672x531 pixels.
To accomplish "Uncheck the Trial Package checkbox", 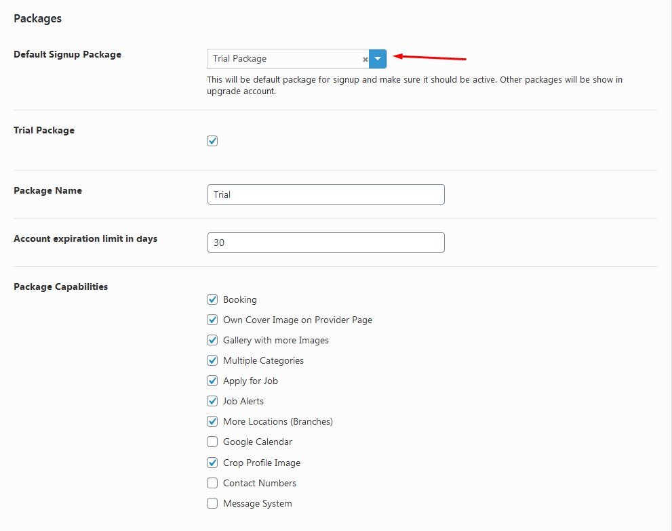I will (212, 141).
